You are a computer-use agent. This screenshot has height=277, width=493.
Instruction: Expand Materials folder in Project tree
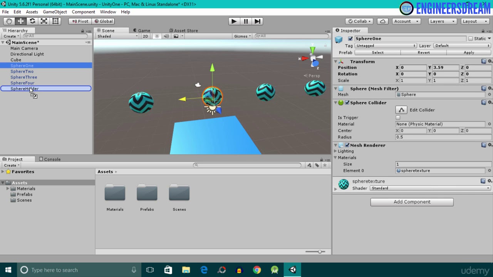click(x=8, y=189)
